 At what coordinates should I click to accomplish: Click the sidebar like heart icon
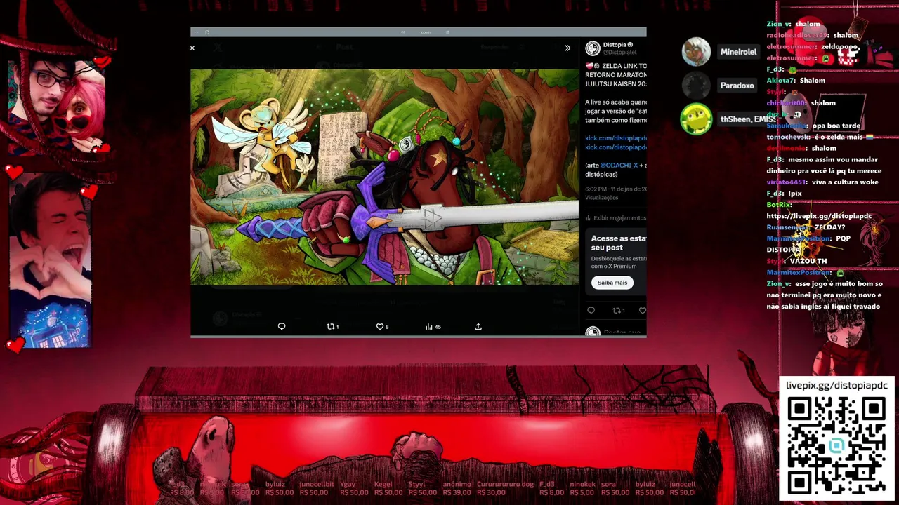643,311
